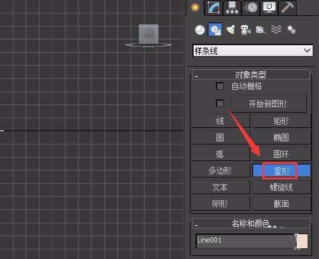Select the Space Warps waves icon

276,30
